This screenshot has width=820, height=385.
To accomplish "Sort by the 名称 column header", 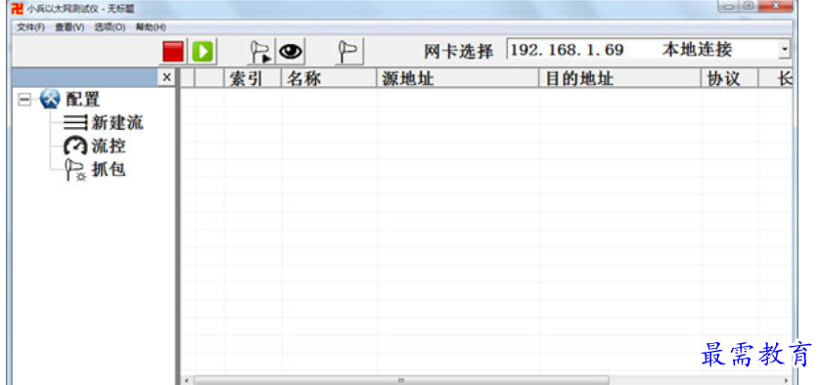I will point(329,78).
